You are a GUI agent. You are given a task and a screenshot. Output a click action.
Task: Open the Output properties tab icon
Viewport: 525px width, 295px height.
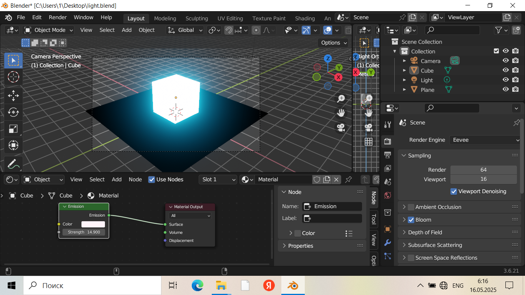click(x=388, y=155)
